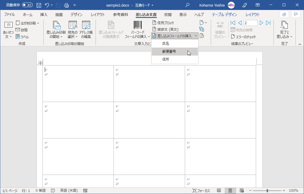Collapse the ribbon with the chevron
The height and width of the screenshot is (194, 304).
pyautogui.click(x=300, y=44)
